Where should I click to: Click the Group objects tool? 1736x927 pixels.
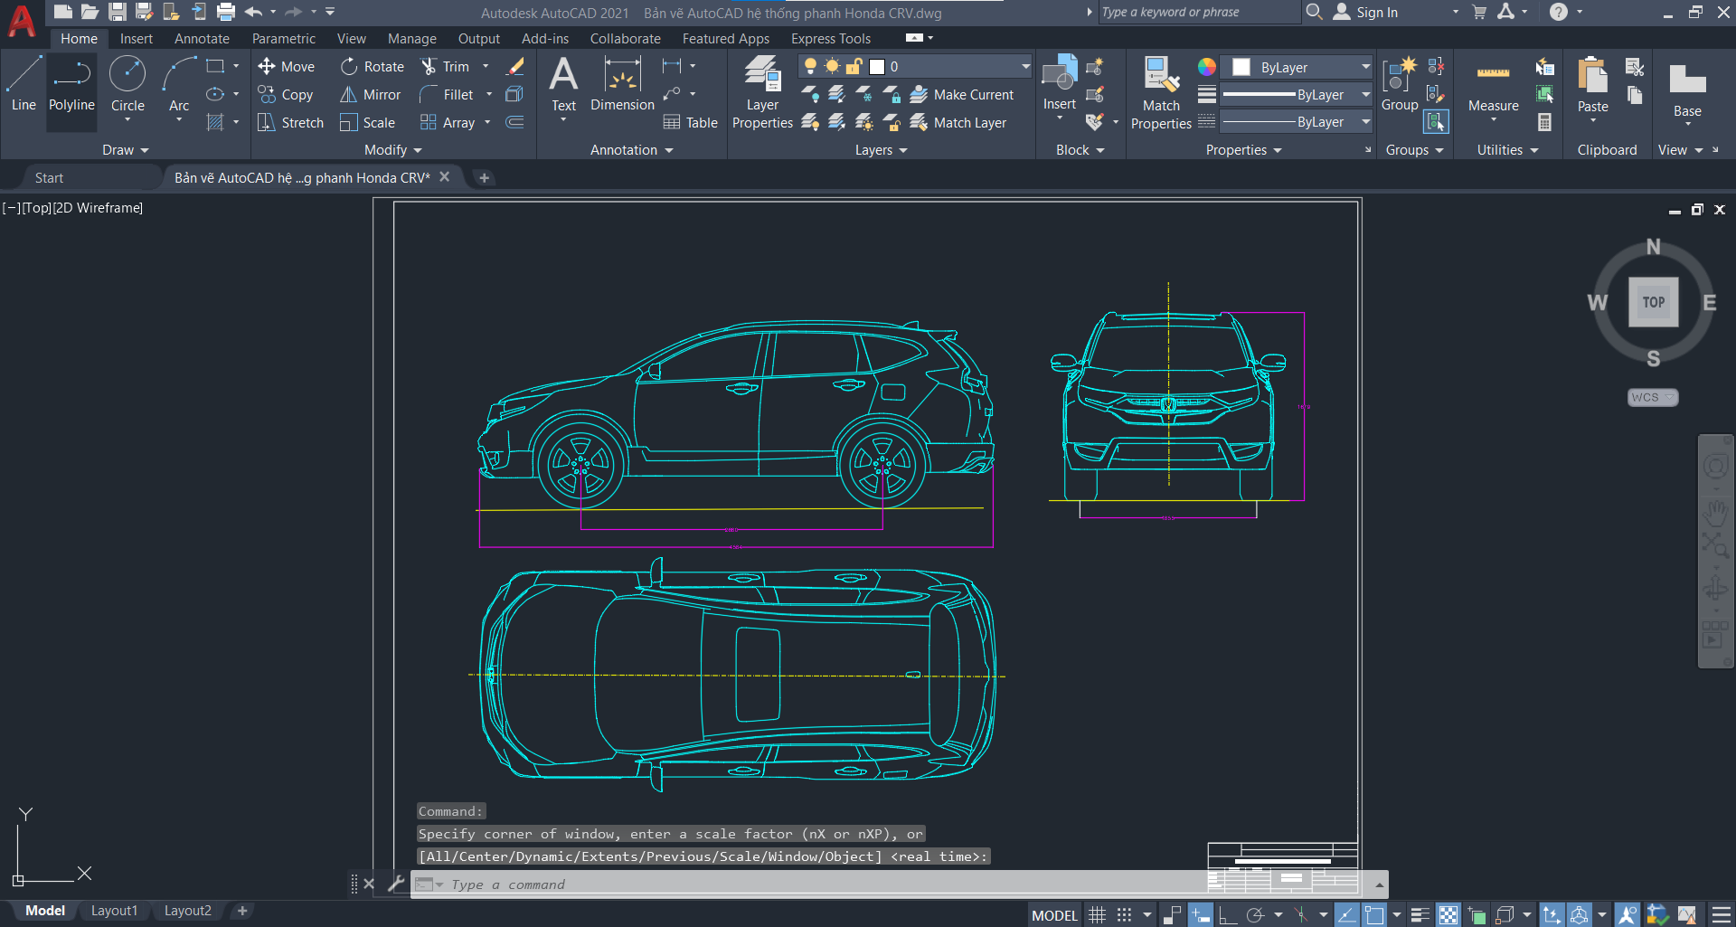[x=1400, y=84]
